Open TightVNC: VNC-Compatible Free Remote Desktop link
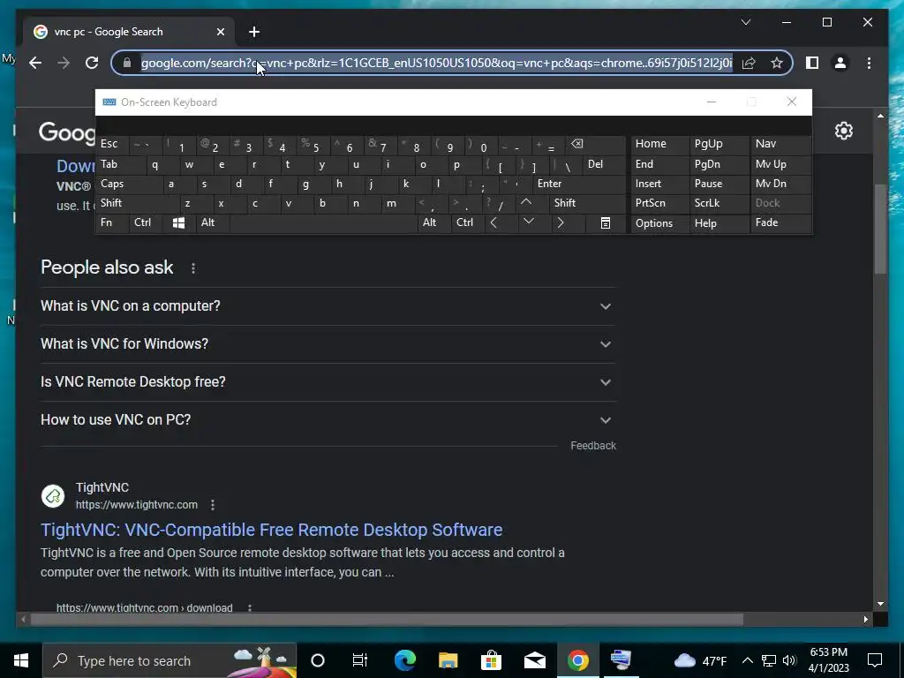This screenshot has width=904, height=678. pyautogui.click(x=272, y=530)
